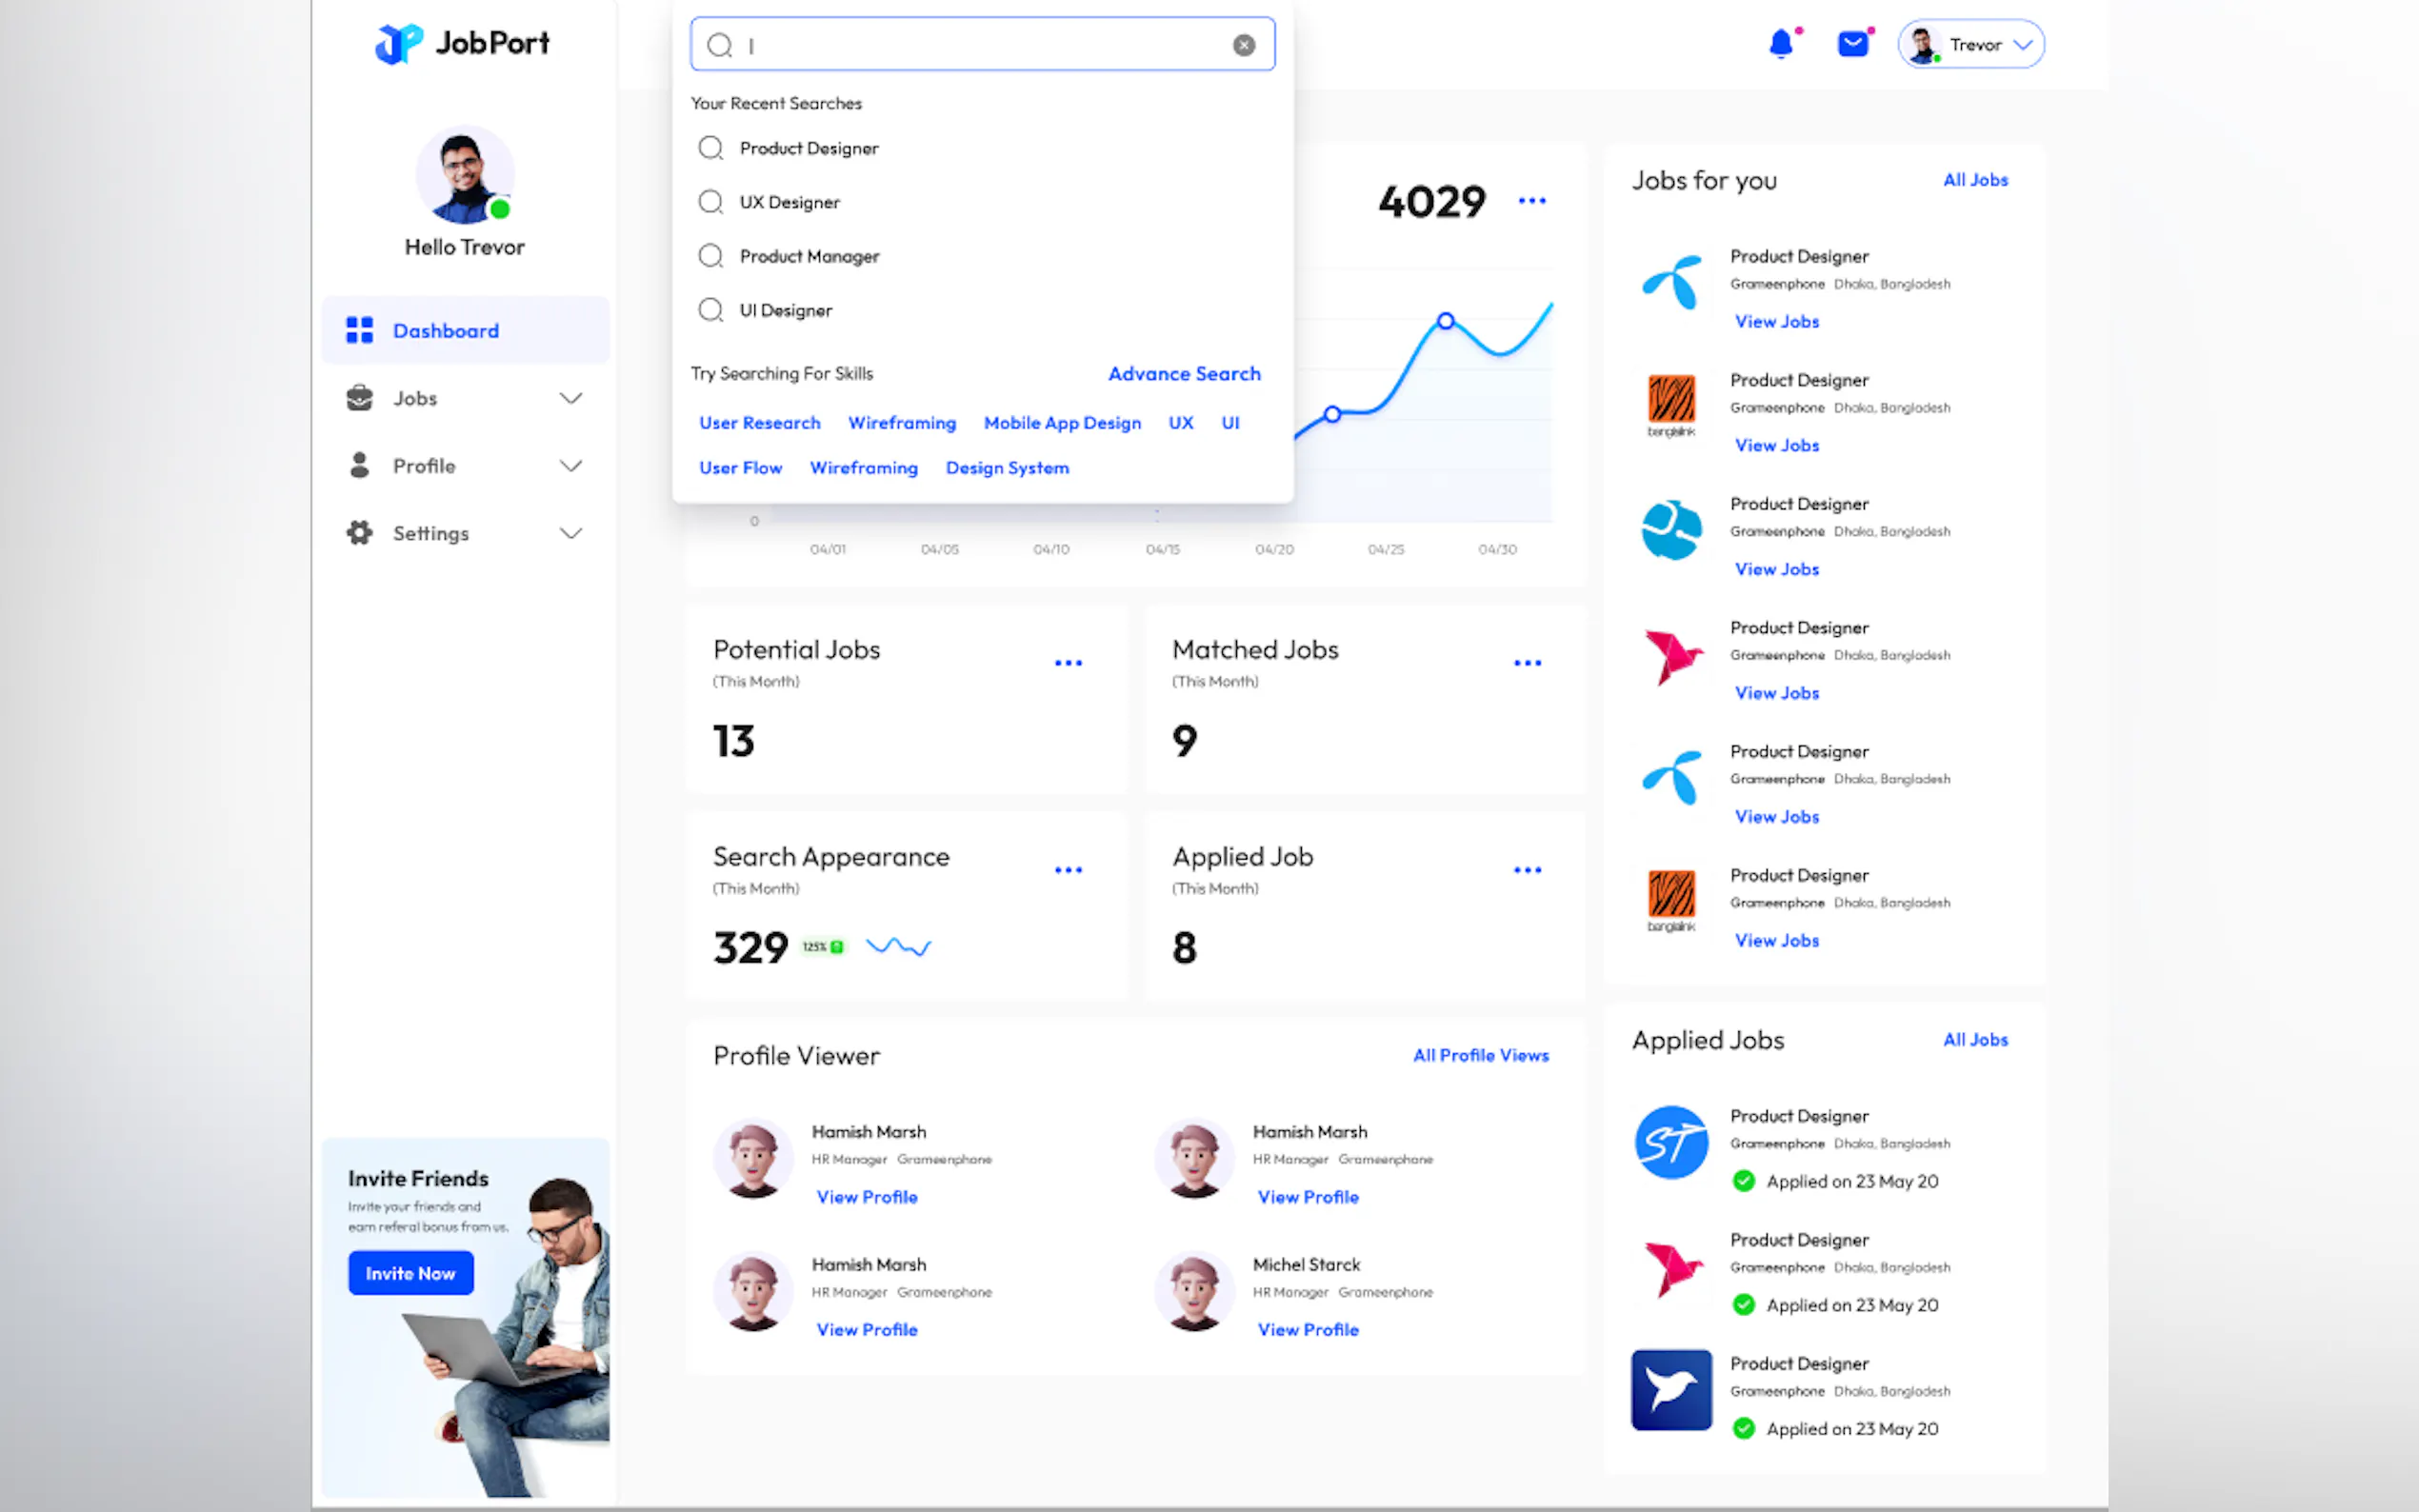
Task: Click inside the search input field
Action: 980,45
